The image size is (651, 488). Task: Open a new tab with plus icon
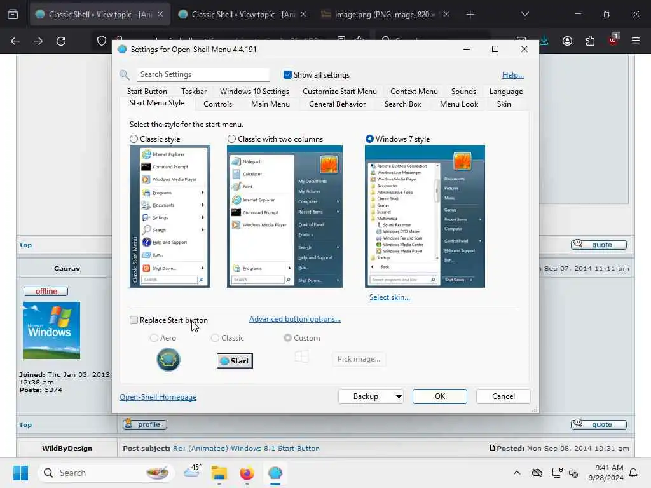pos(470,15)
